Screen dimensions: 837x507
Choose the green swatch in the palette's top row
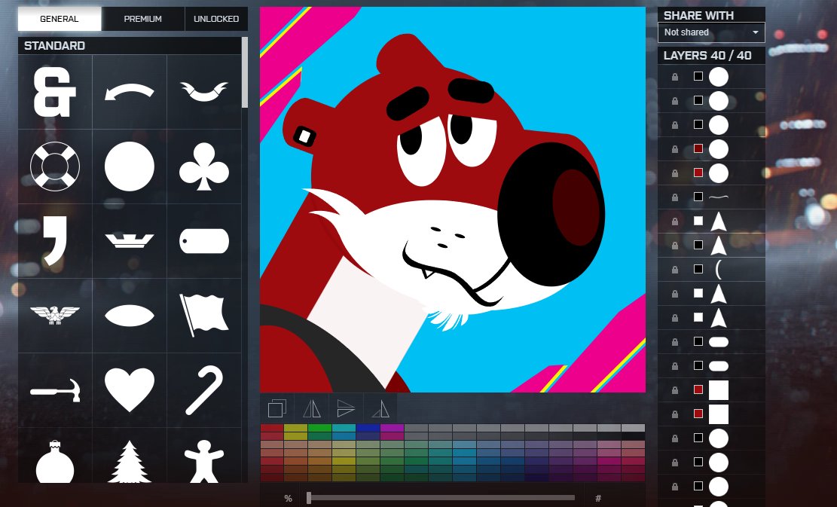pos(319,428)
